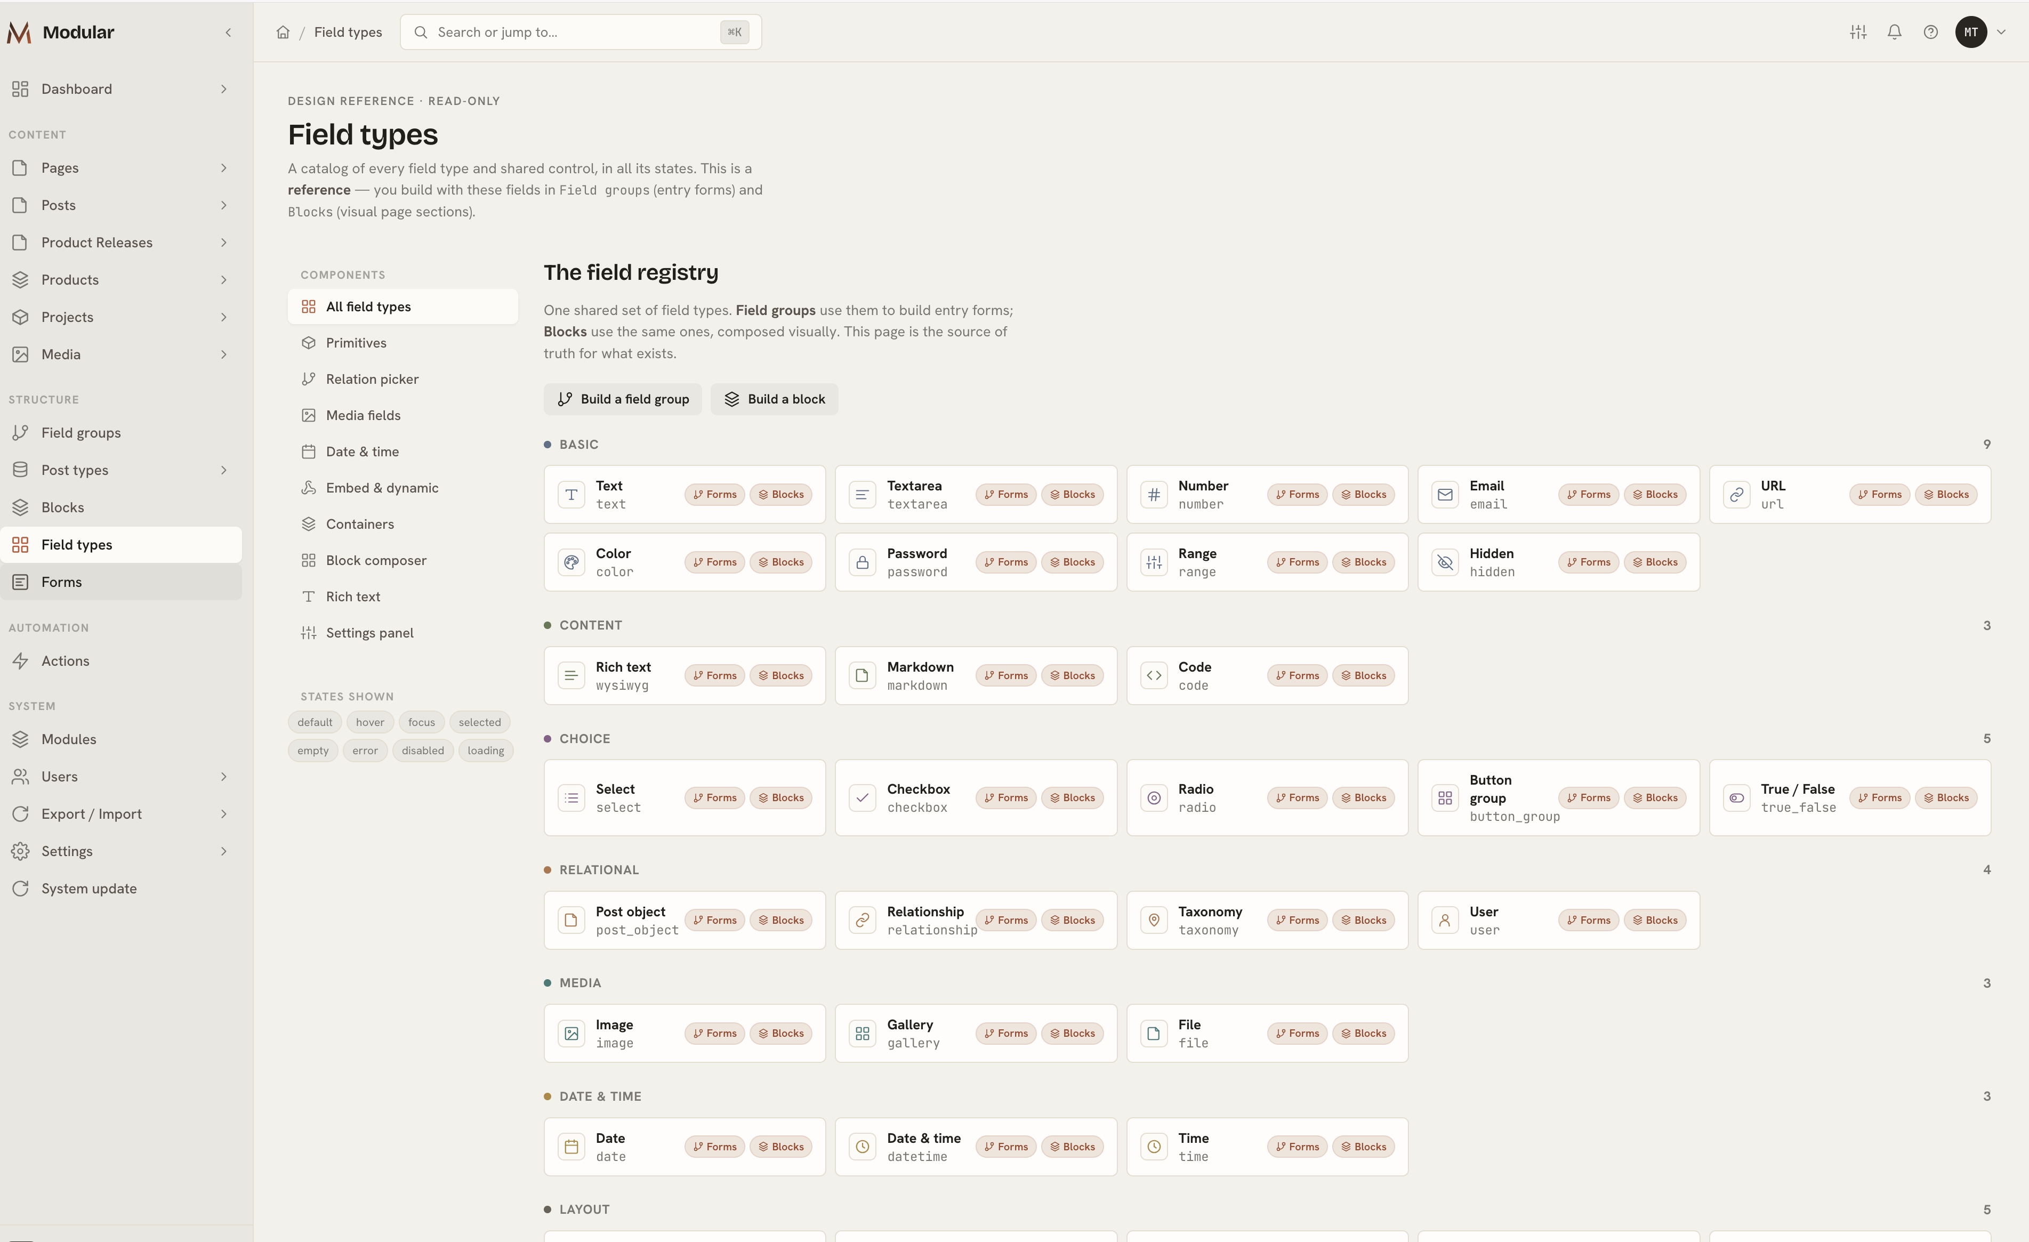Focus the Search or jump to field
This screenshot has height=1242, width=2029.
[x=581, y=32]
